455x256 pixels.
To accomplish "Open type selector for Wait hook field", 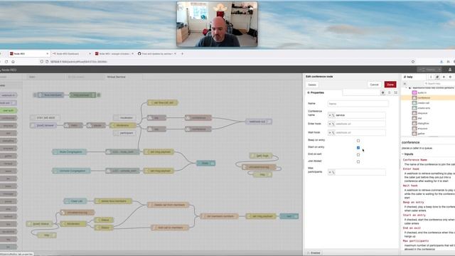I will point(331,133).
